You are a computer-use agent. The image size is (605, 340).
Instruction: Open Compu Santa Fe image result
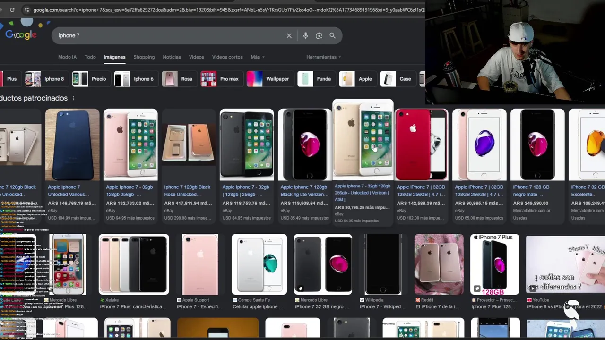click(259, 264)
